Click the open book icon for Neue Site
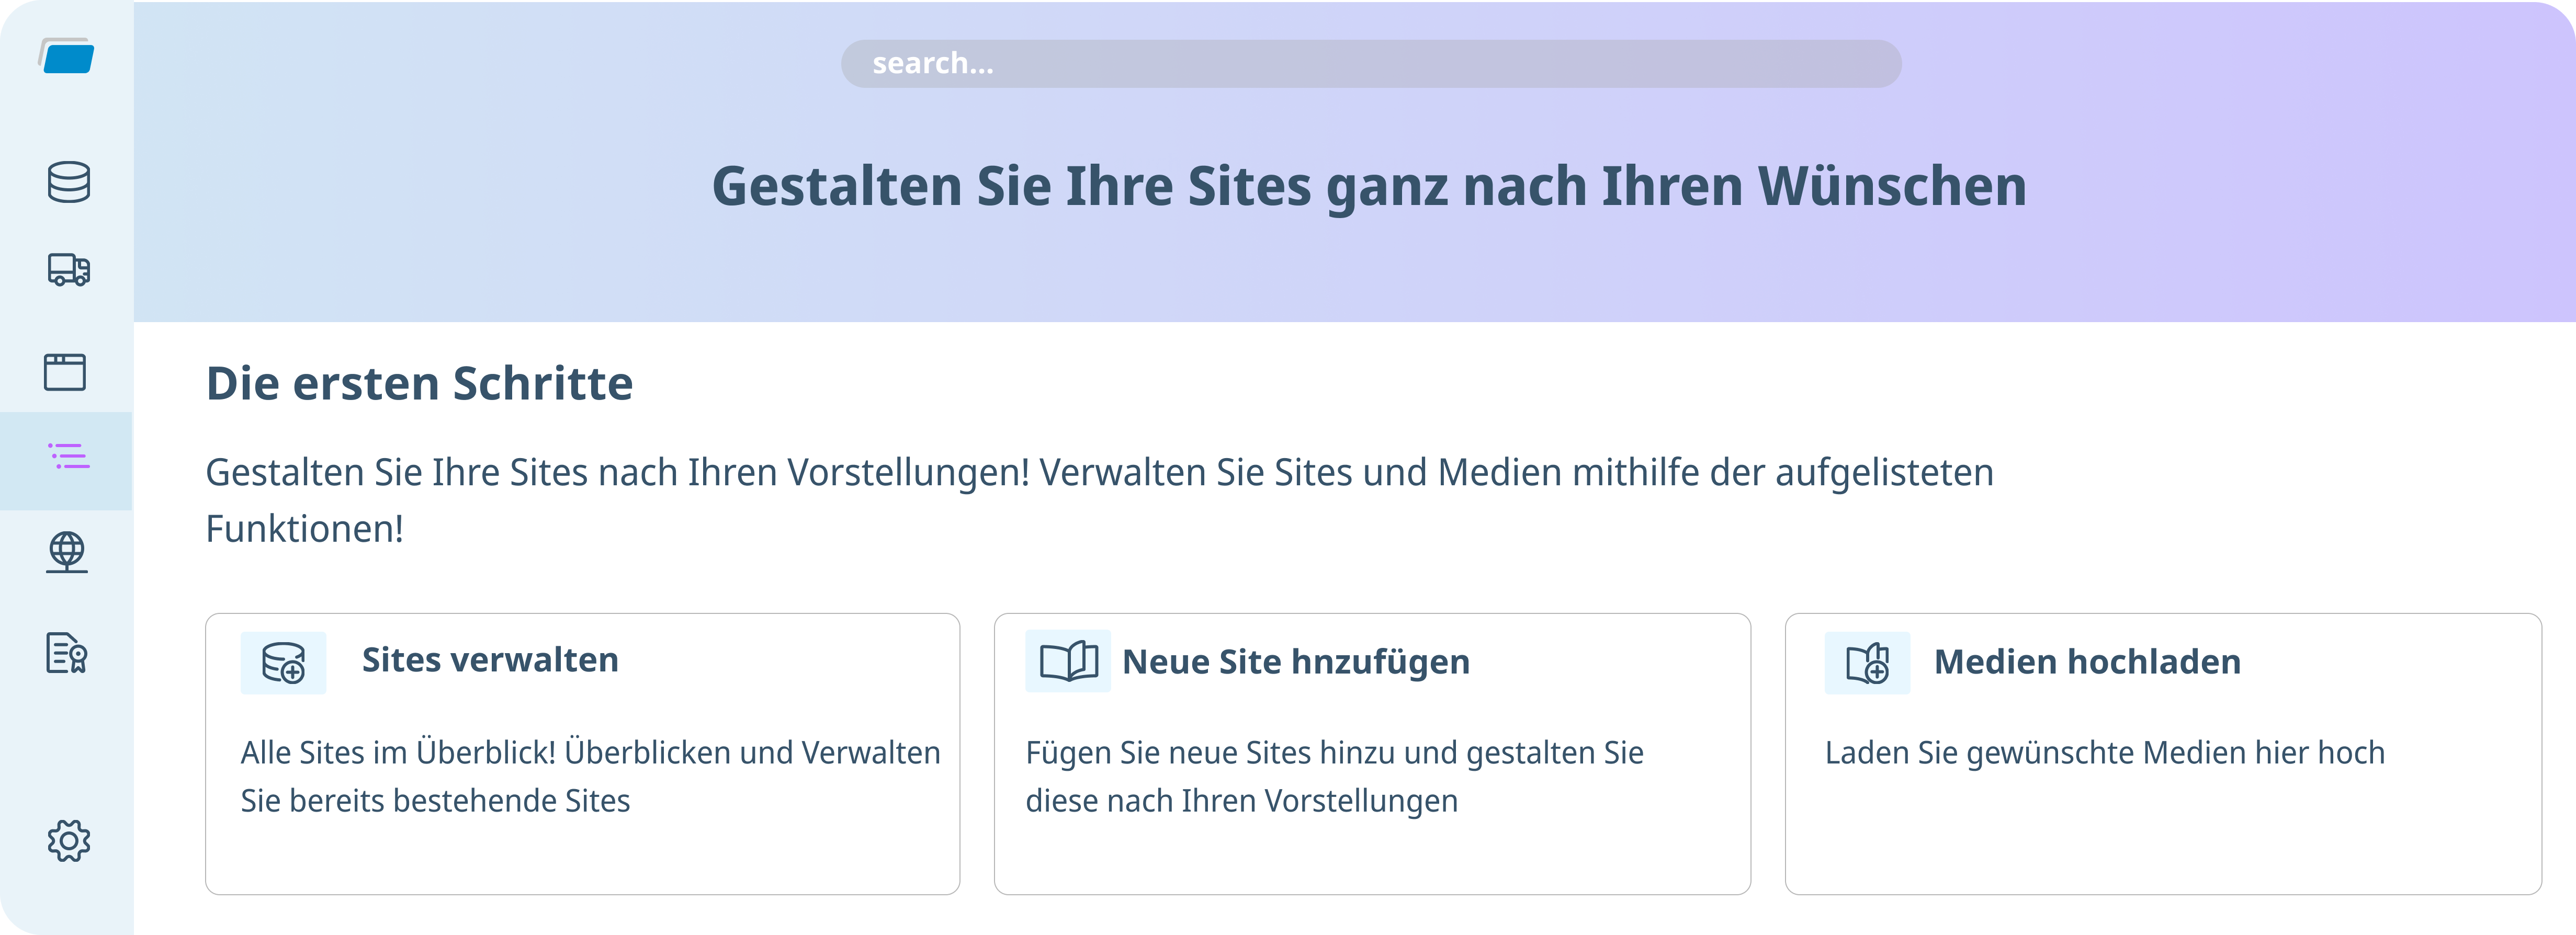 tap(1068, 661)
